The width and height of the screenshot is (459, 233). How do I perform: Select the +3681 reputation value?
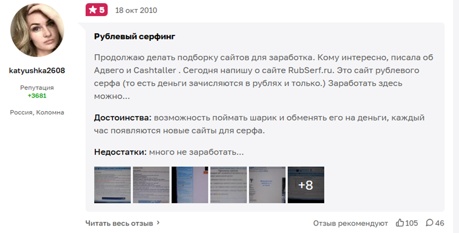[x=37, y=96]
